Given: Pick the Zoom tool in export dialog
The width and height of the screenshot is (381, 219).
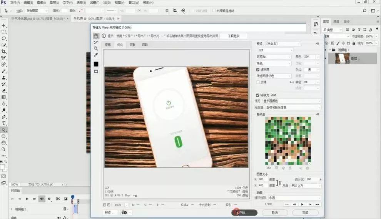Looking at the screenshot, I should [x=96, y=48].
